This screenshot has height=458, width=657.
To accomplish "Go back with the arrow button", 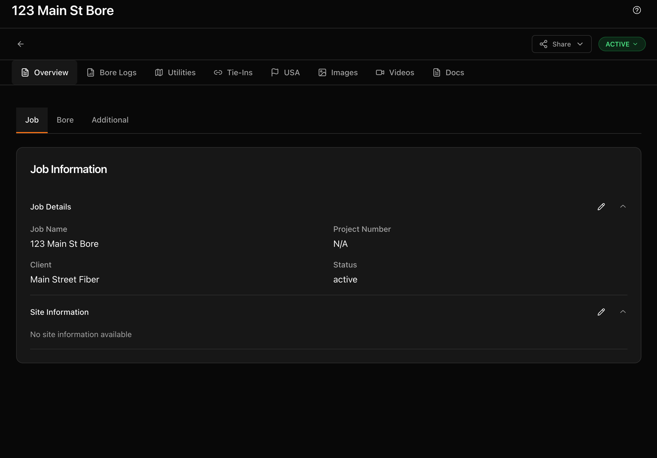I will click(x=21, y=44).
